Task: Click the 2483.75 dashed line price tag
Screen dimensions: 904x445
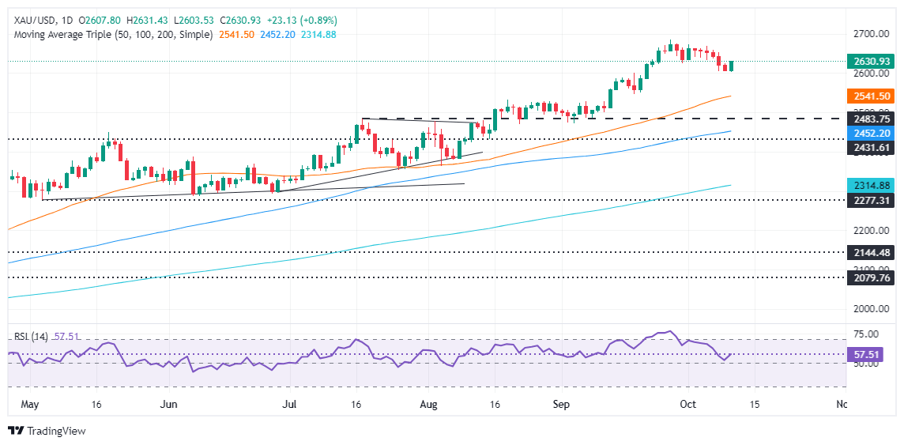Action: point(872,118)
